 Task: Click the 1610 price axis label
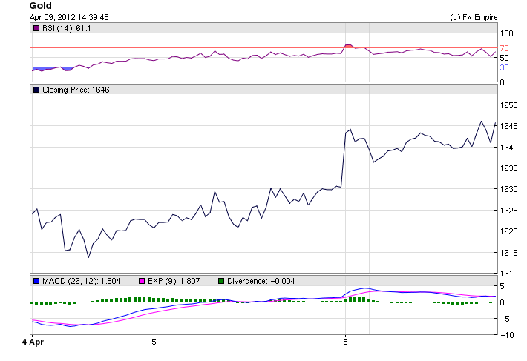(x=509, y=274)
